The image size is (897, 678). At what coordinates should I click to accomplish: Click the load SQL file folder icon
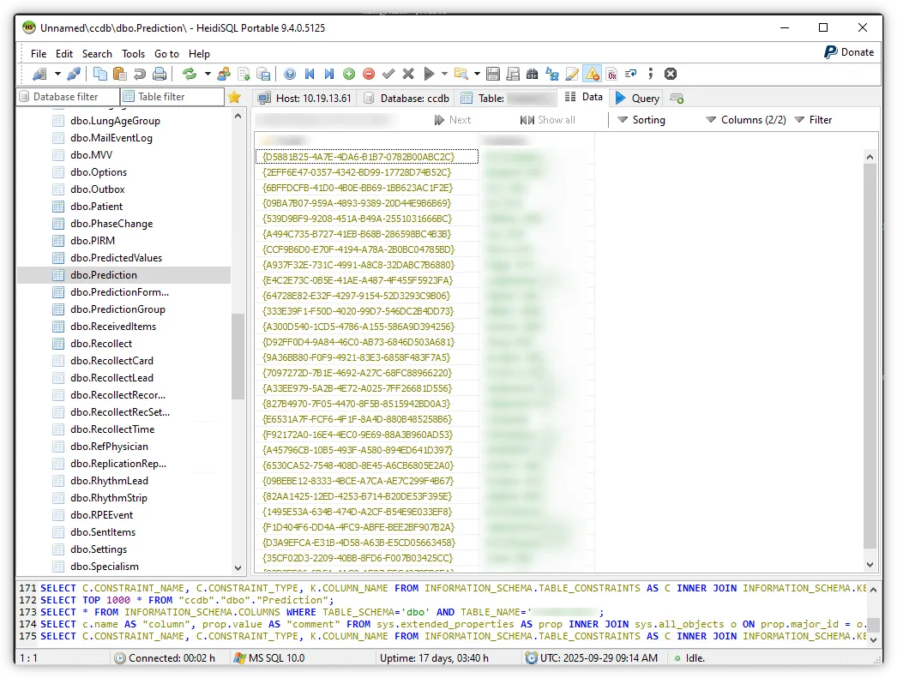tap(461, 74)
